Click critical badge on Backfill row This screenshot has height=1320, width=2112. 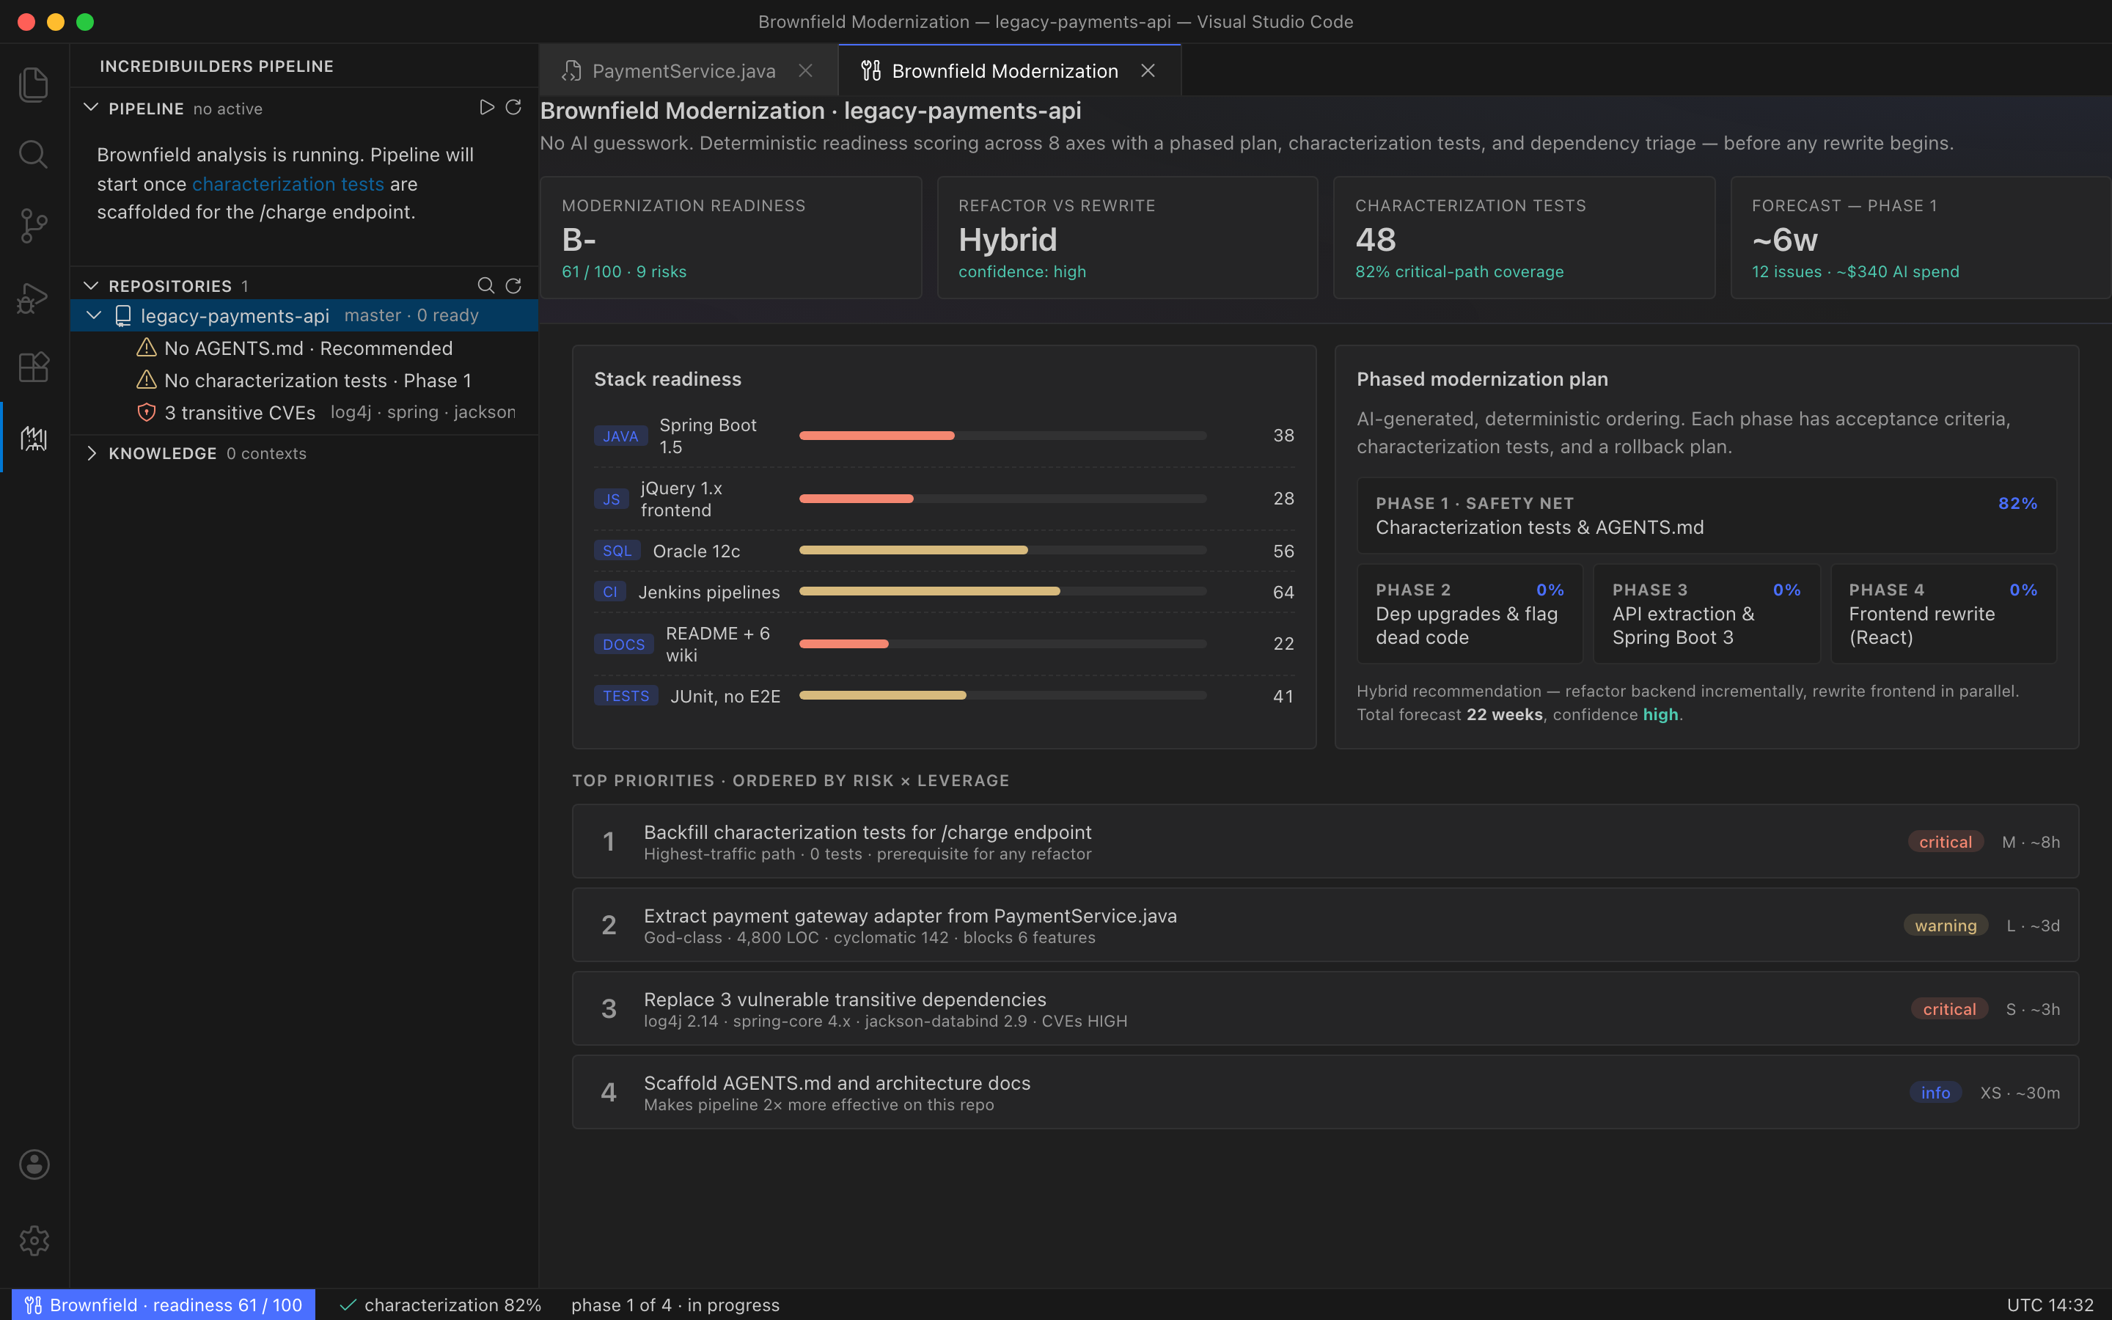(x=1946, y=842)
